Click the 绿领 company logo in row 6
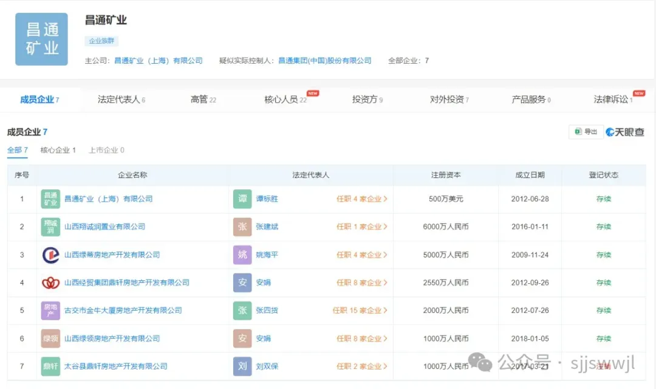Image resolution: width=656 pixels, height=389 pixels. pyautogui.click(x=50, y=339)
